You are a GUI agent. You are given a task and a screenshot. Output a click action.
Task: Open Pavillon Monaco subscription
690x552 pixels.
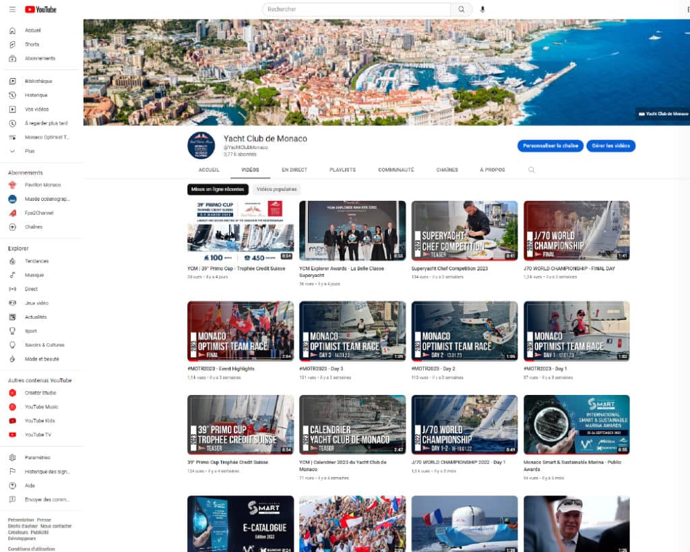(42, 185)
